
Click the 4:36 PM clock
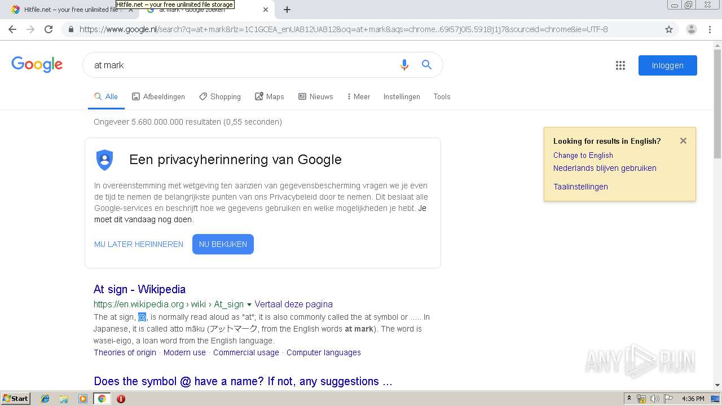pos(693,399)
